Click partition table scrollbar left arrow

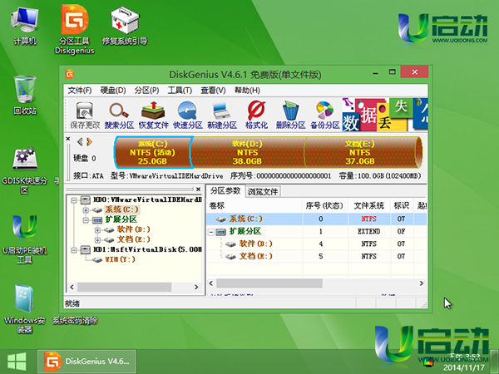tap(211, 283)
